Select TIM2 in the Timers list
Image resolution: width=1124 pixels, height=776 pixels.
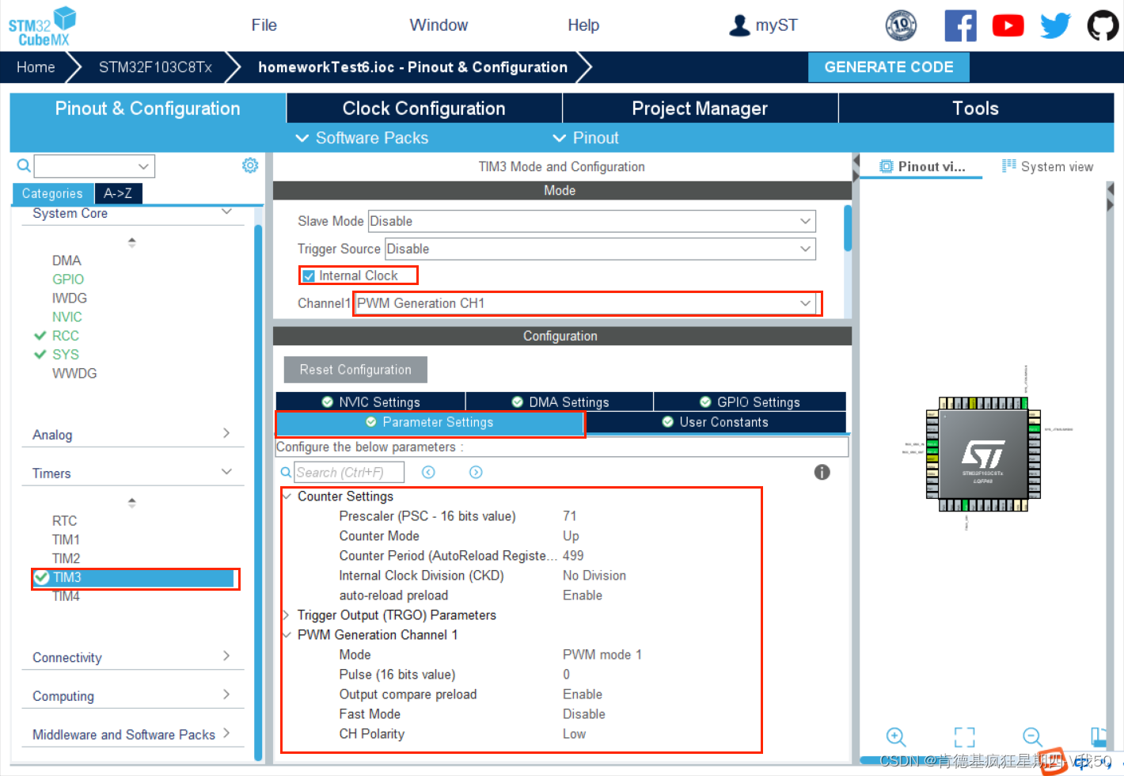tap(66, 558)
